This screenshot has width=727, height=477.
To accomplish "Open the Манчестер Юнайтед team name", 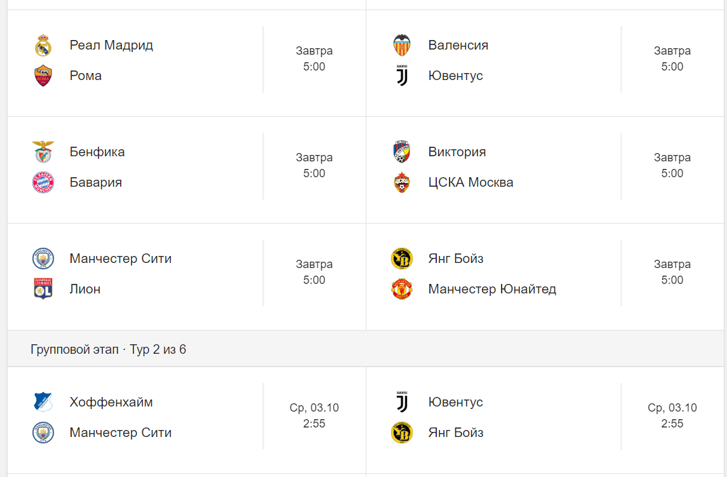I will [x=492, y=289].
